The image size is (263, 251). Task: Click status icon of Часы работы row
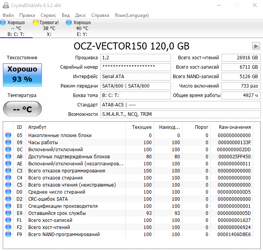[x=8, y=142]
